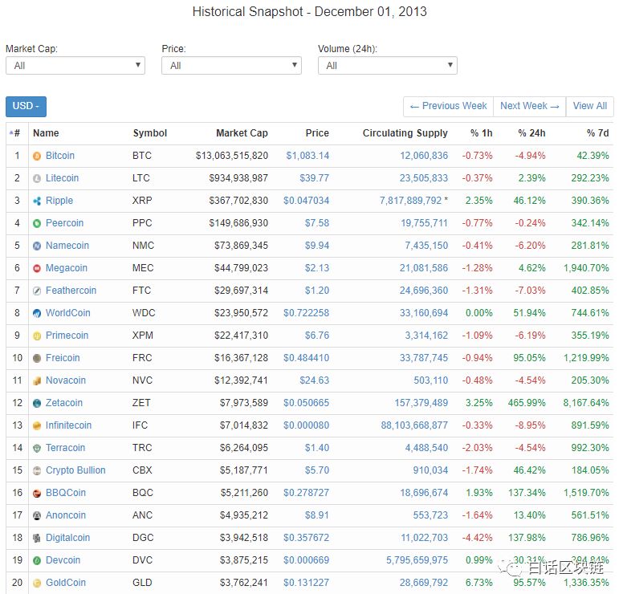Open the USD currency dropdown button
Image resolution: width=623 pixels, height=594 pixels.
(x=26, y=107)
